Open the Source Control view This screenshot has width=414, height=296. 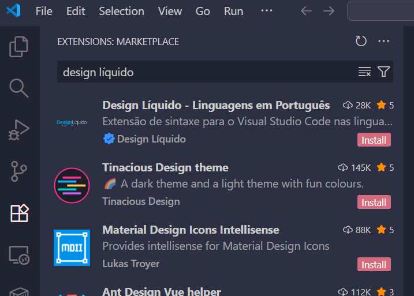coord(18,171)
